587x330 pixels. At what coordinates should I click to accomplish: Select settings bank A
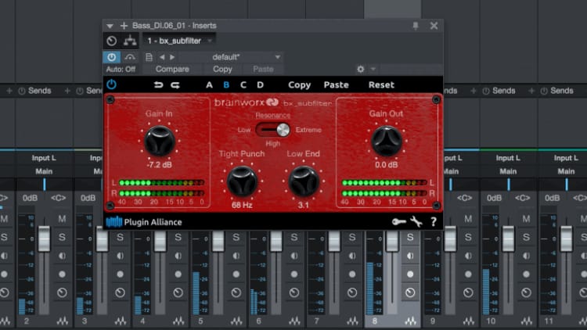(209, 85)
